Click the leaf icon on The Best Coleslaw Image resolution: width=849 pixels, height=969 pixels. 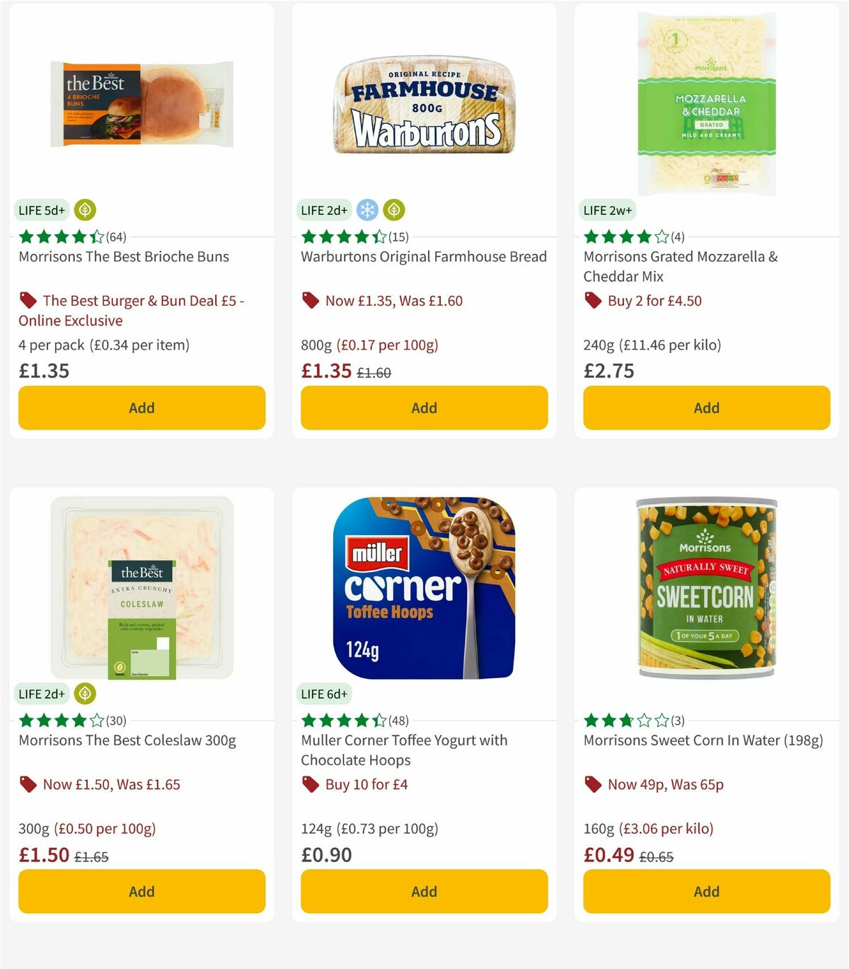(85, 694)
